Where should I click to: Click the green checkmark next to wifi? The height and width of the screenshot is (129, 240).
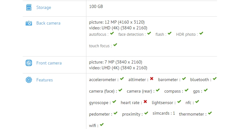pos(102,125)
